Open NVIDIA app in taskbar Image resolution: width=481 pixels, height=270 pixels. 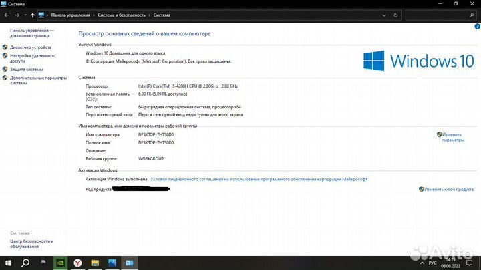tap(61, 263)
